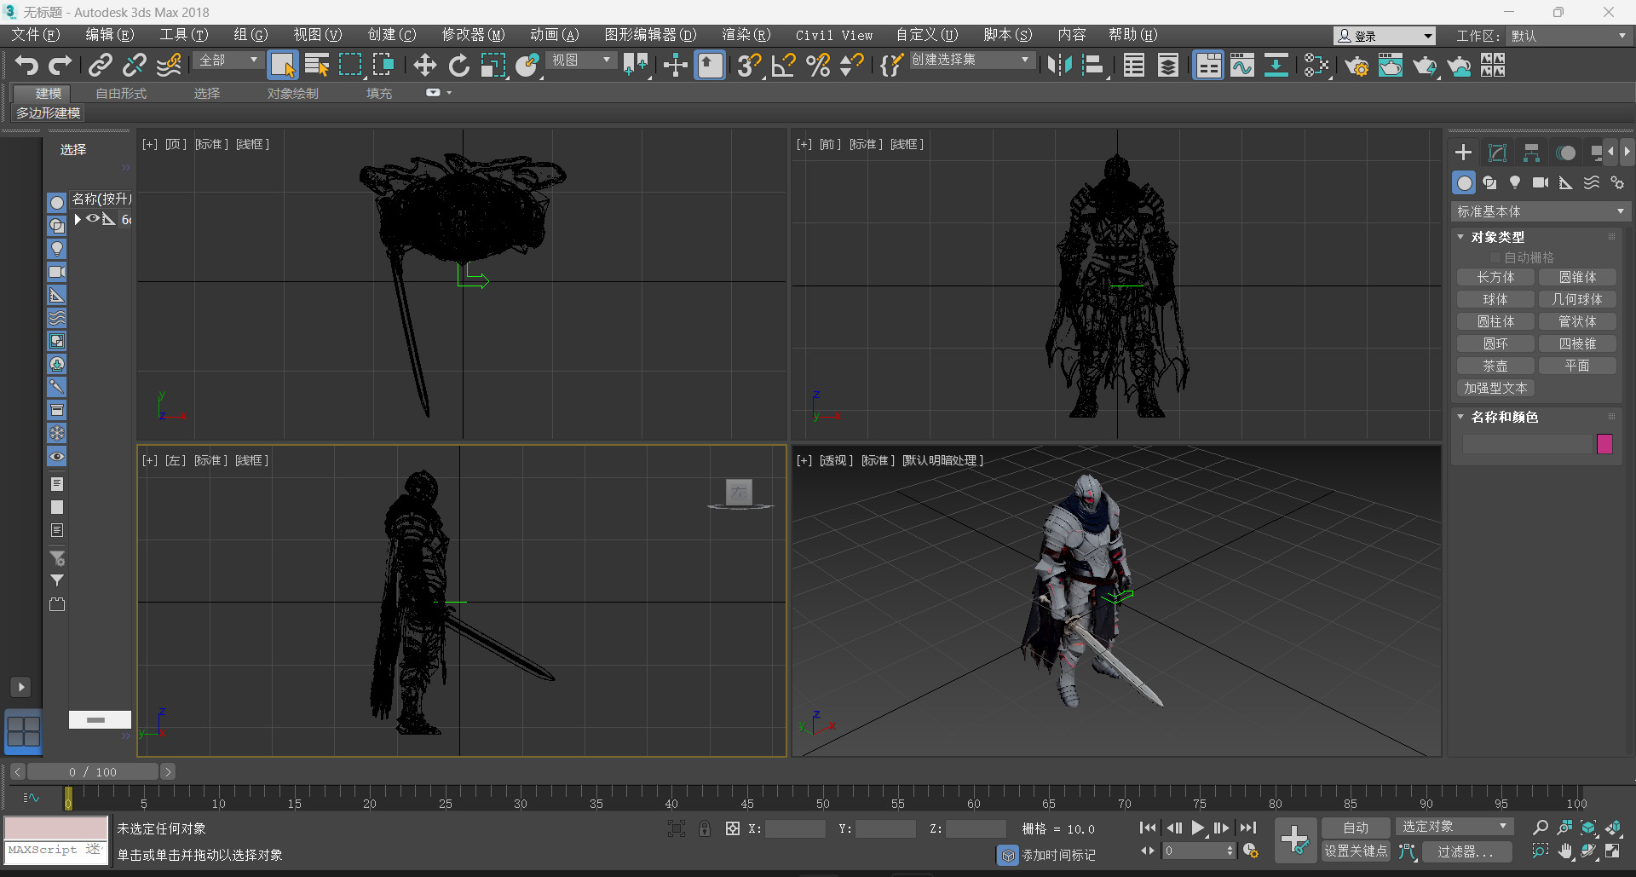Open the 渲染(R) menu
Image resolution: width=1636 pixels, height=877 pixels.
(746, 35)
